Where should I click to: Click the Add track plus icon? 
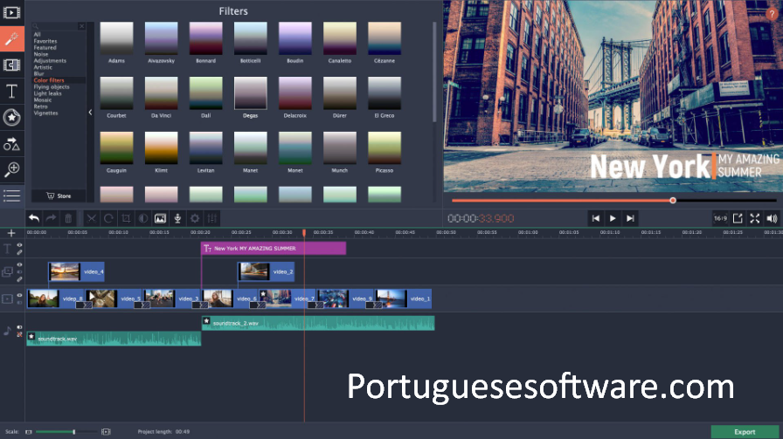tap(11, 233)
